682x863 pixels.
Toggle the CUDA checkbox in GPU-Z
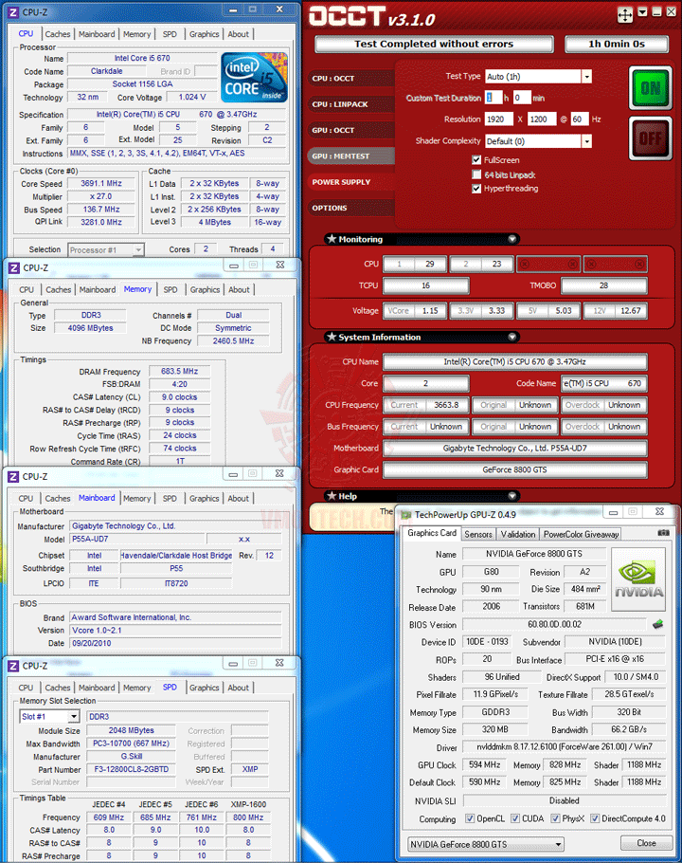pos(515,818)
